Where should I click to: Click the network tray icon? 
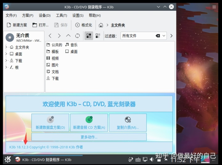145,159
